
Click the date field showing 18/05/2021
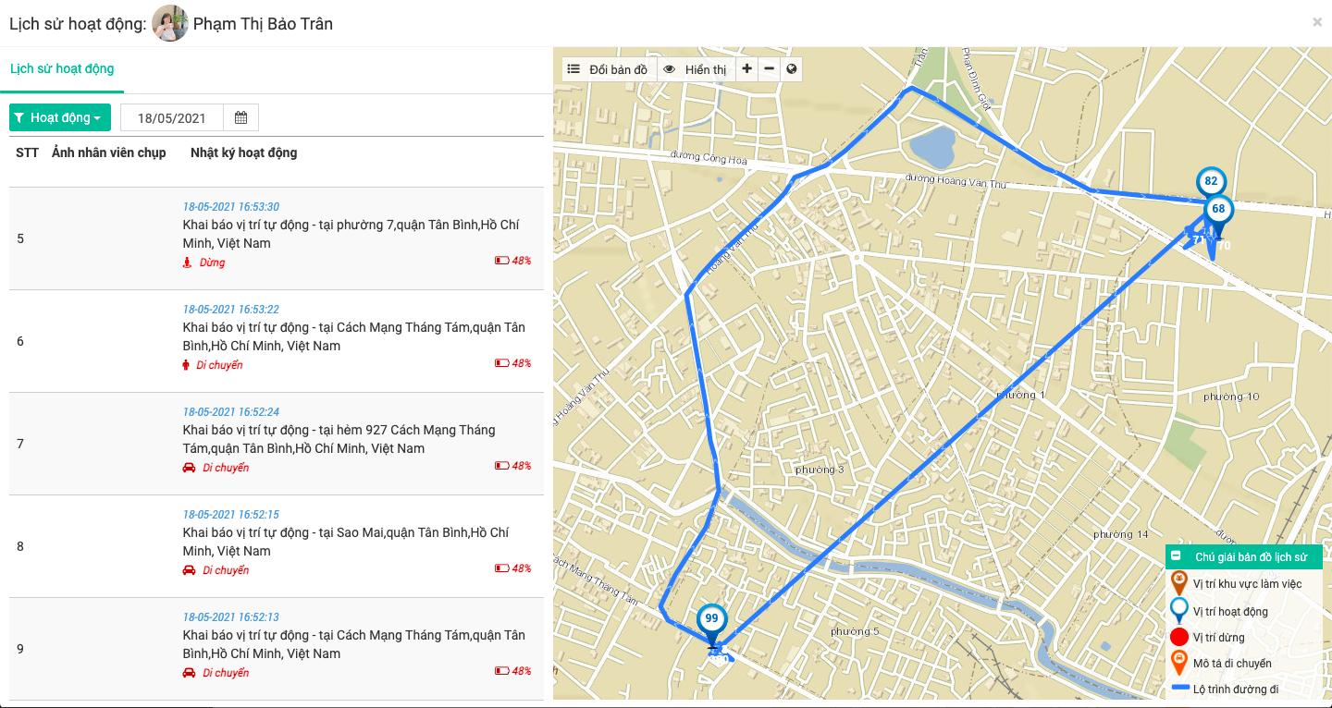click(x=171, y=117)
